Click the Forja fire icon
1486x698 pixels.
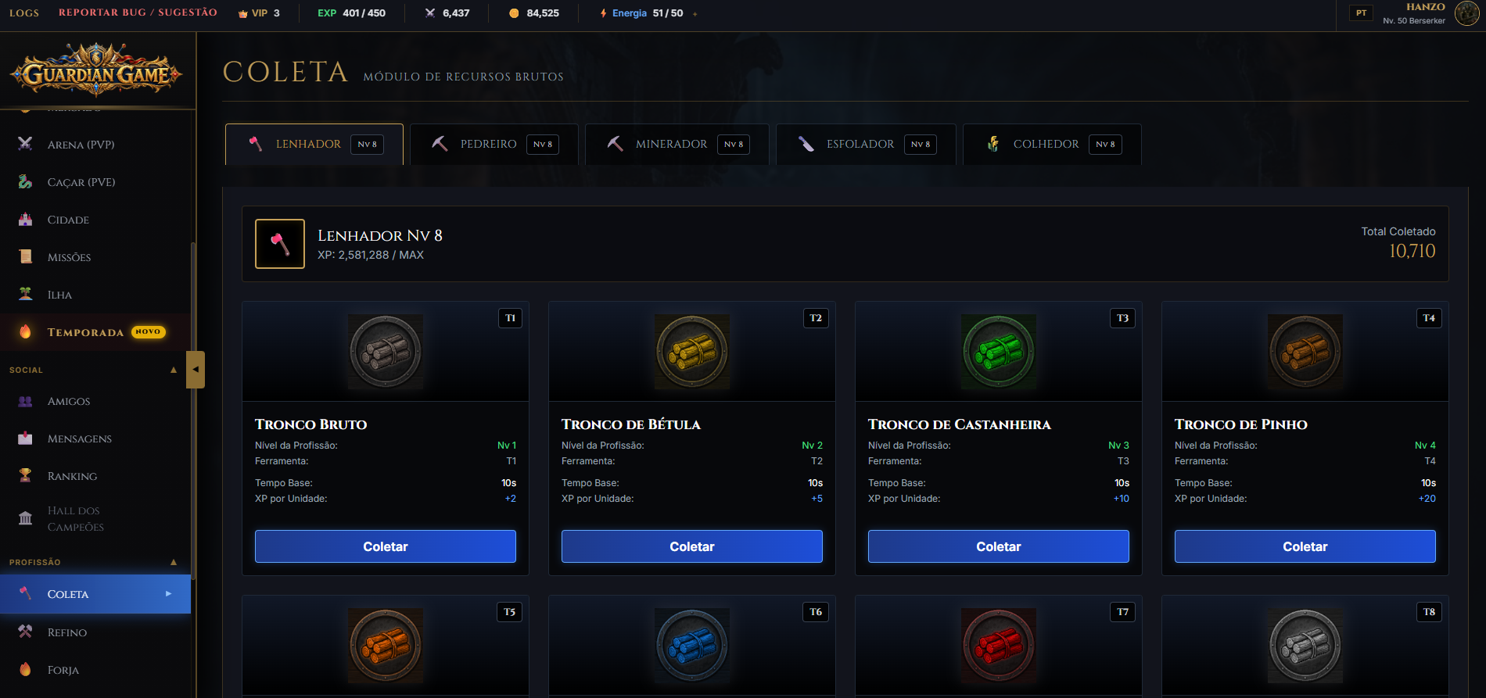pos(25,669)
